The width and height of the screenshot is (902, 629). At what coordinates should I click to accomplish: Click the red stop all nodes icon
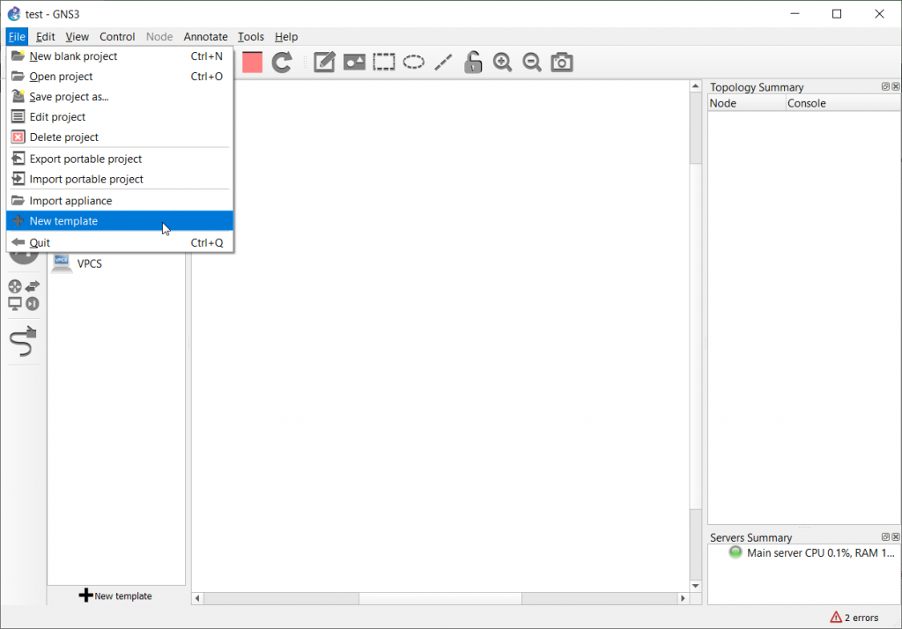coord(252,63)
